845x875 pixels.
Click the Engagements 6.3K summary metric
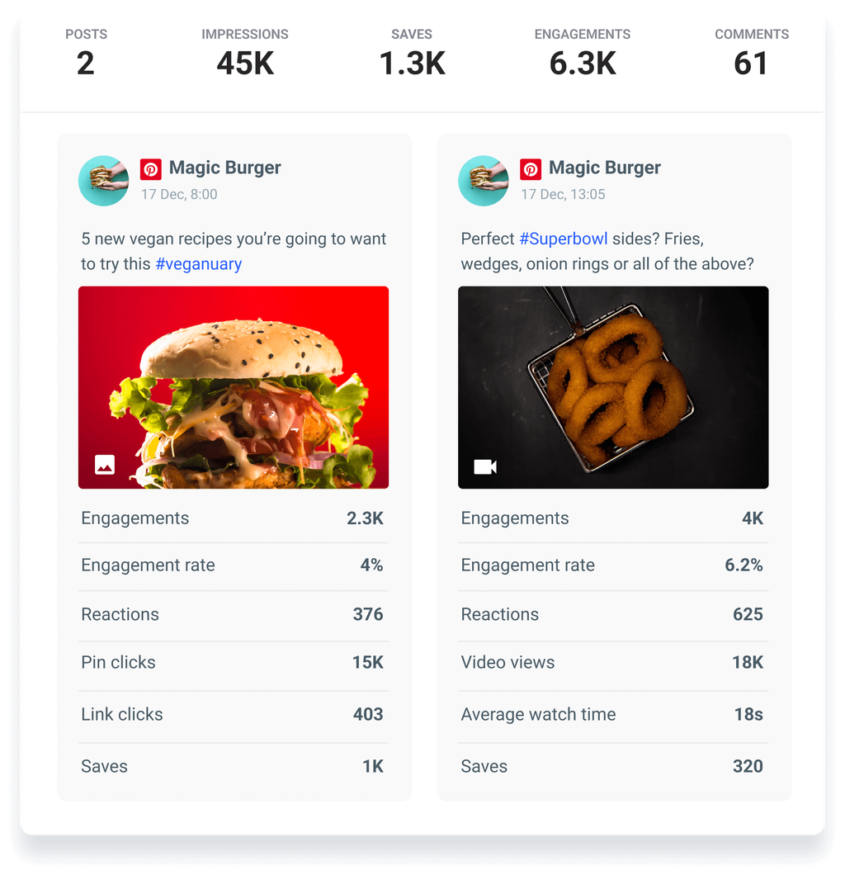pyautogui.click(x=583, y=53)
